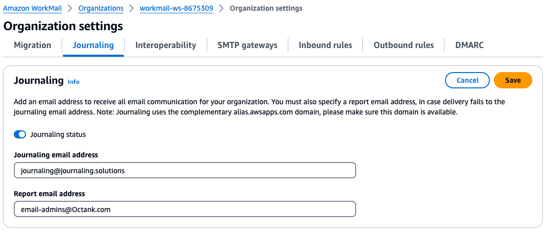Select the Journaling tab
Screen dimensions: 546x233
point(93,45)
